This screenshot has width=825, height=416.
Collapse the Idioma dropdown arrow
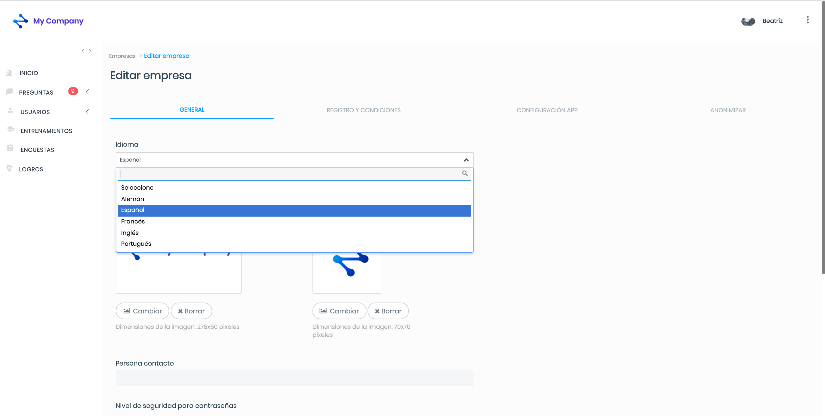click(466, 160)
